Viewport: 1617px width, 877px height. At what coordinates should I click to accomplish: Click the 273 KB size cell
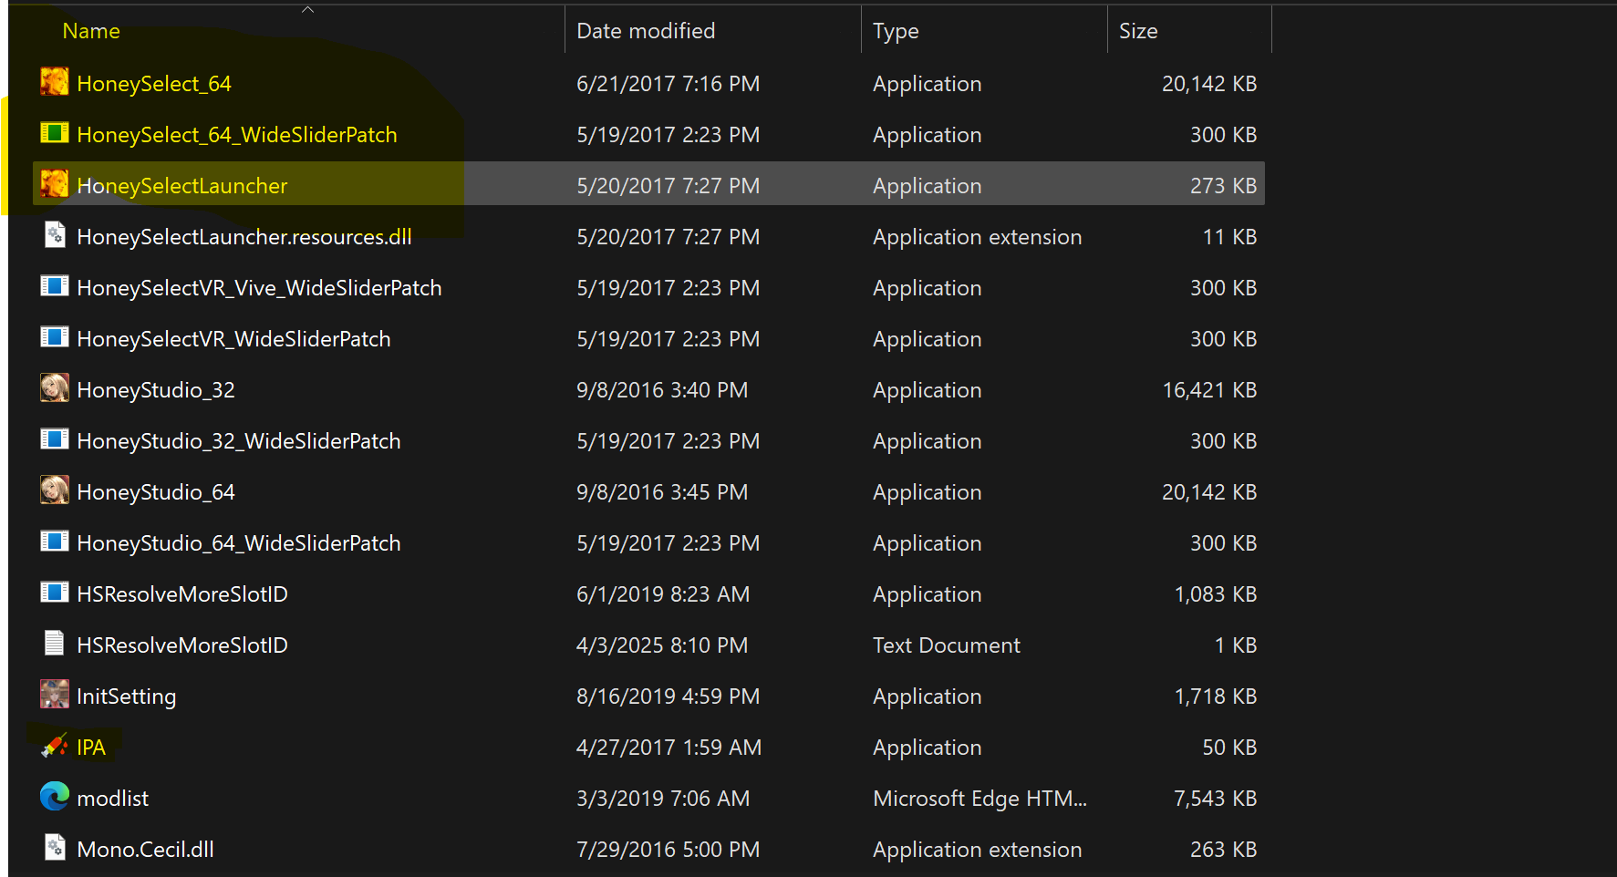[x=1224, y=186]
